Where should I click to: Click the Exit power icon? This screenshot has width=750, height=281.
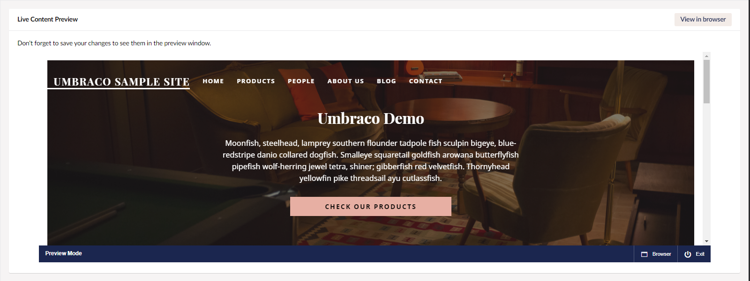pyautogui.click(x=688, y=254)
